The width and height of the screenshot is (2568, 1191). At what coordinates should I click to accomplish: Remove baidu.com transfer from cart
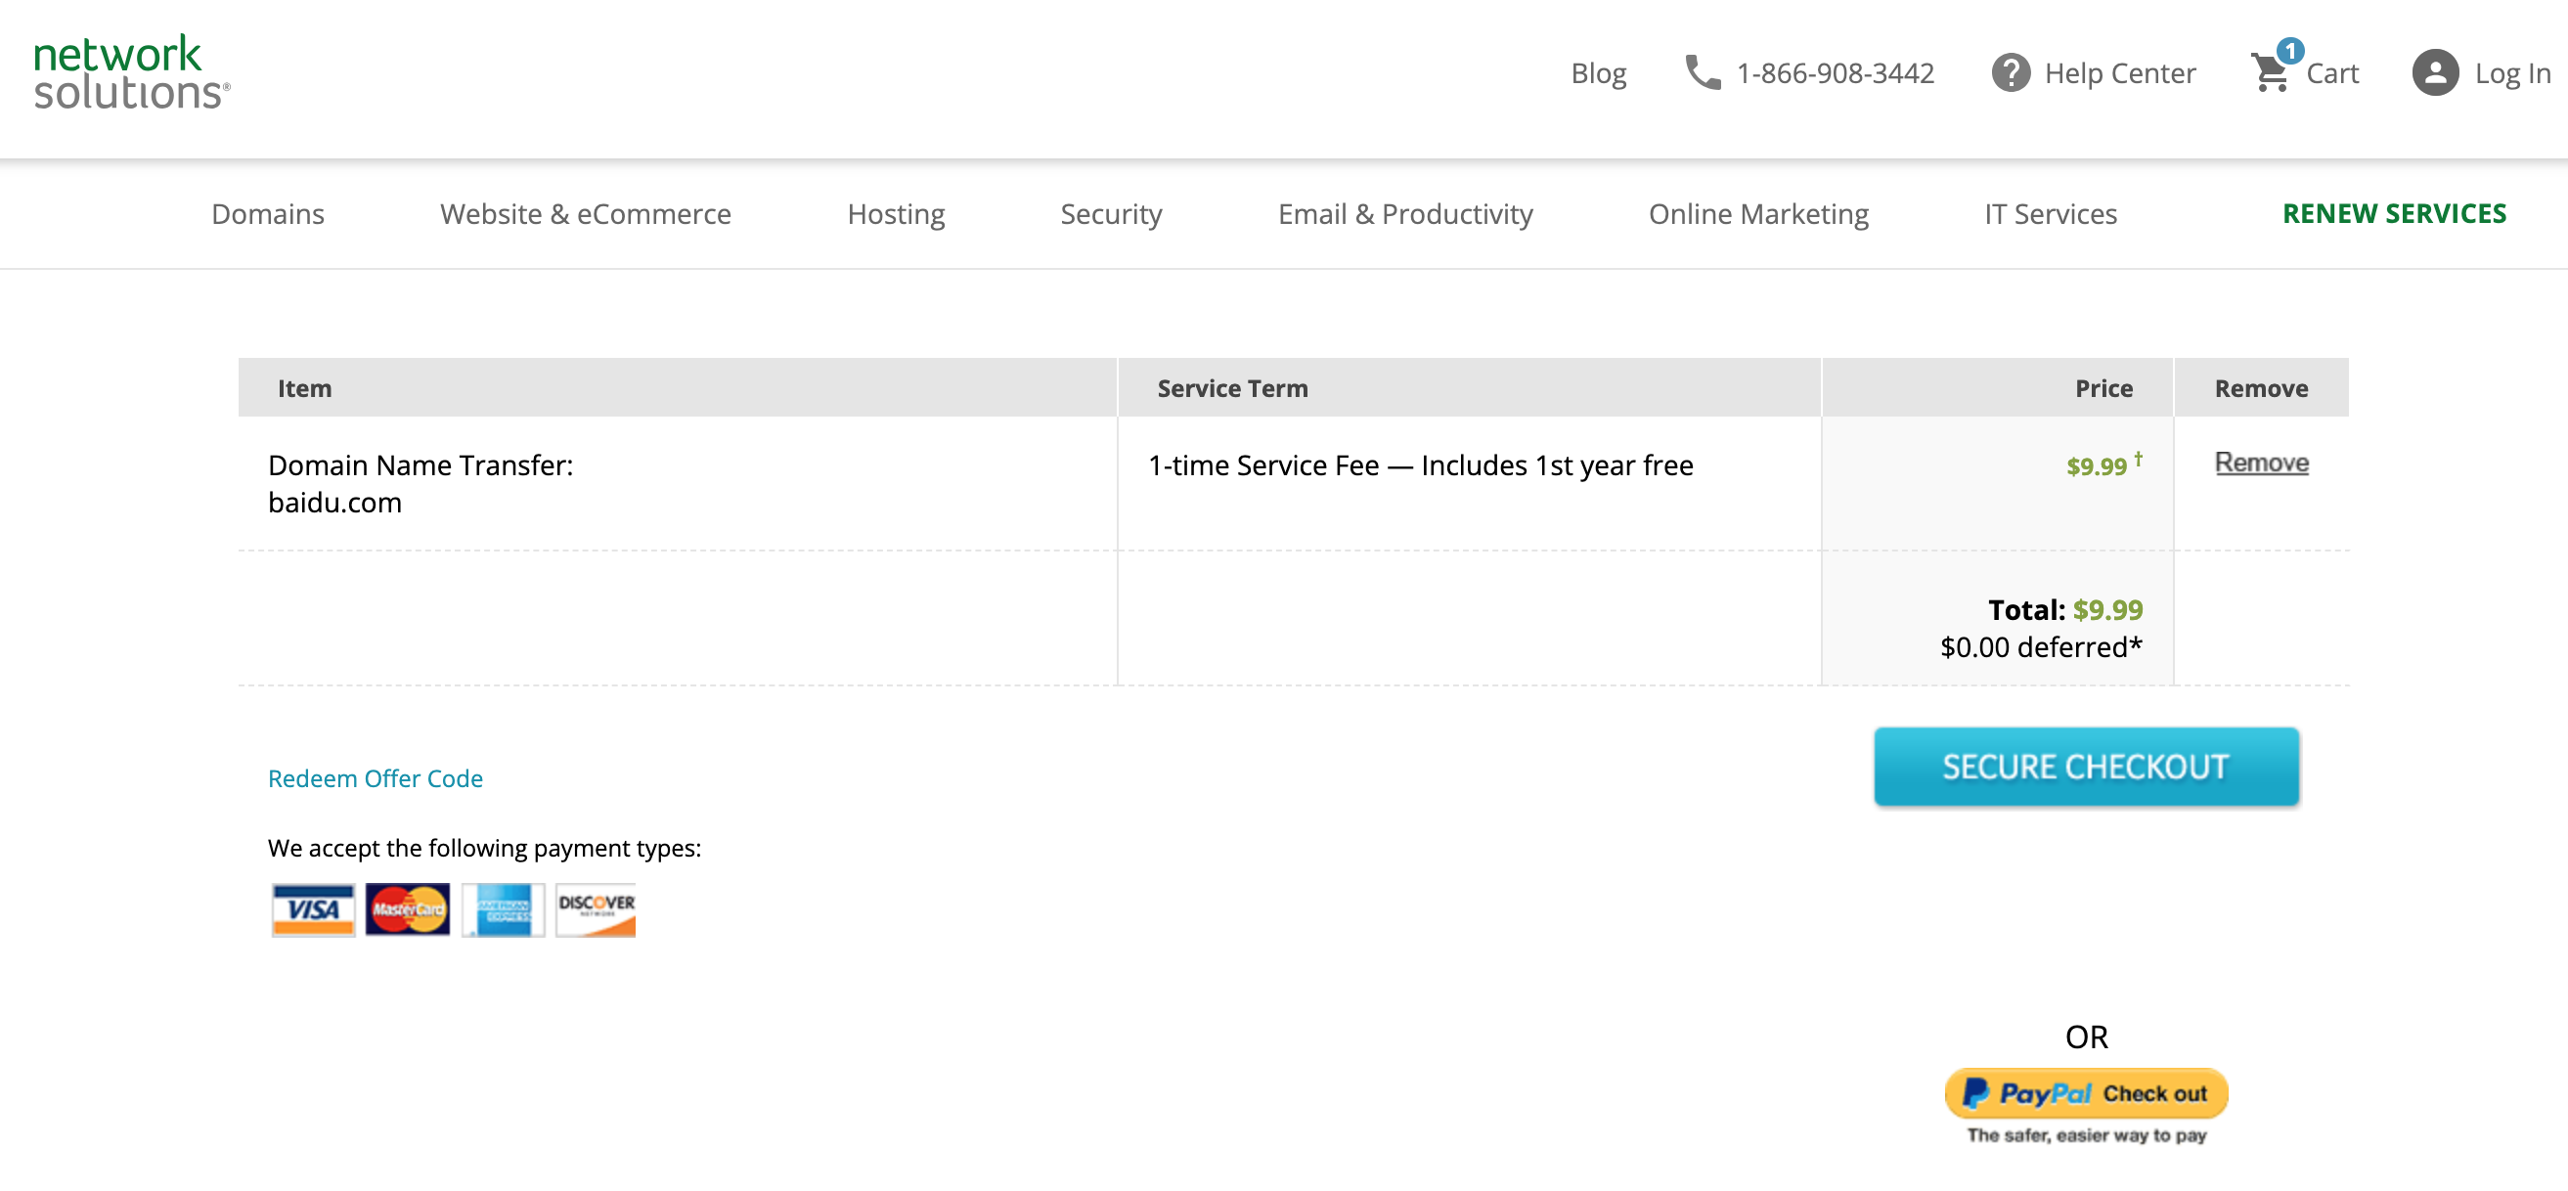point(2260,463)
